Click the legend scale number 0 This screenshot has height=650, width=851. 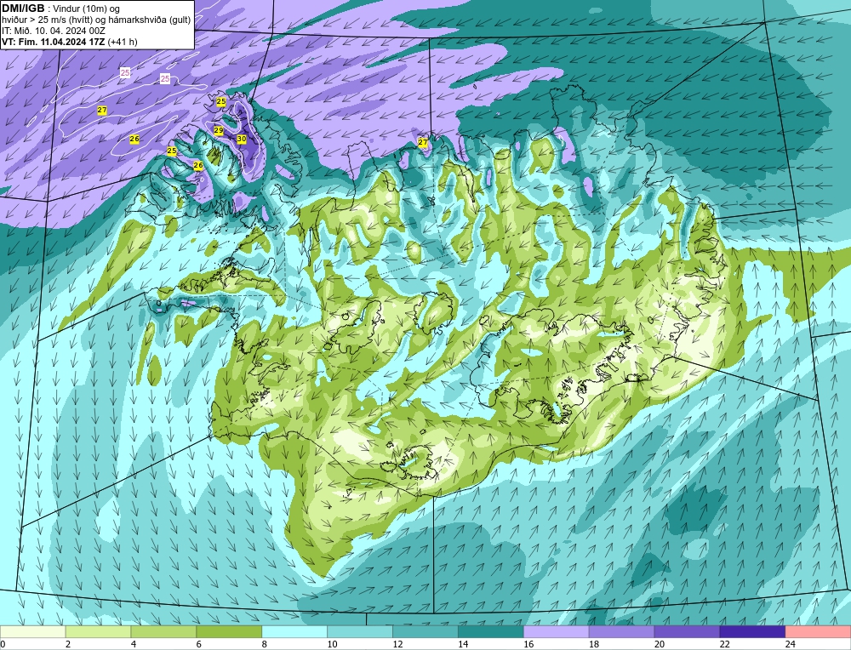click(x=3, y=644)
